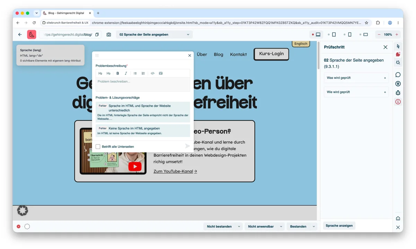
Task: Choose the 'Keine Sprache im HTML angegeben' suggestion
Action: coord(143,131)
